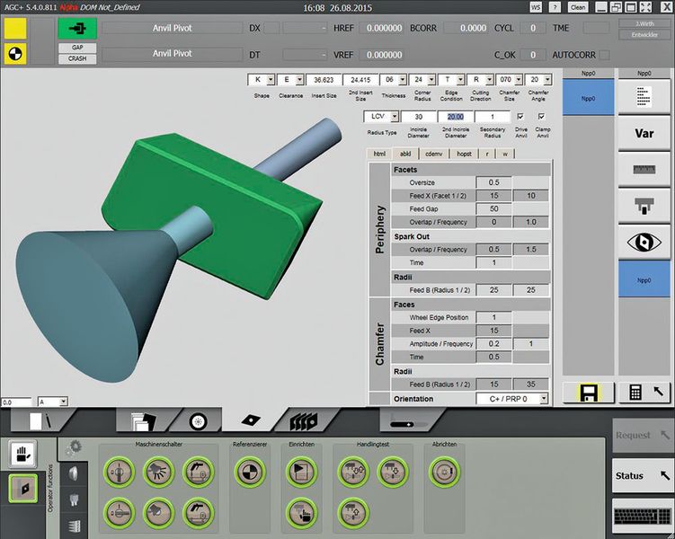This screenshot has width=675, height=539.
Task: Click the green GAP machine icon
Action: [78, 27]
